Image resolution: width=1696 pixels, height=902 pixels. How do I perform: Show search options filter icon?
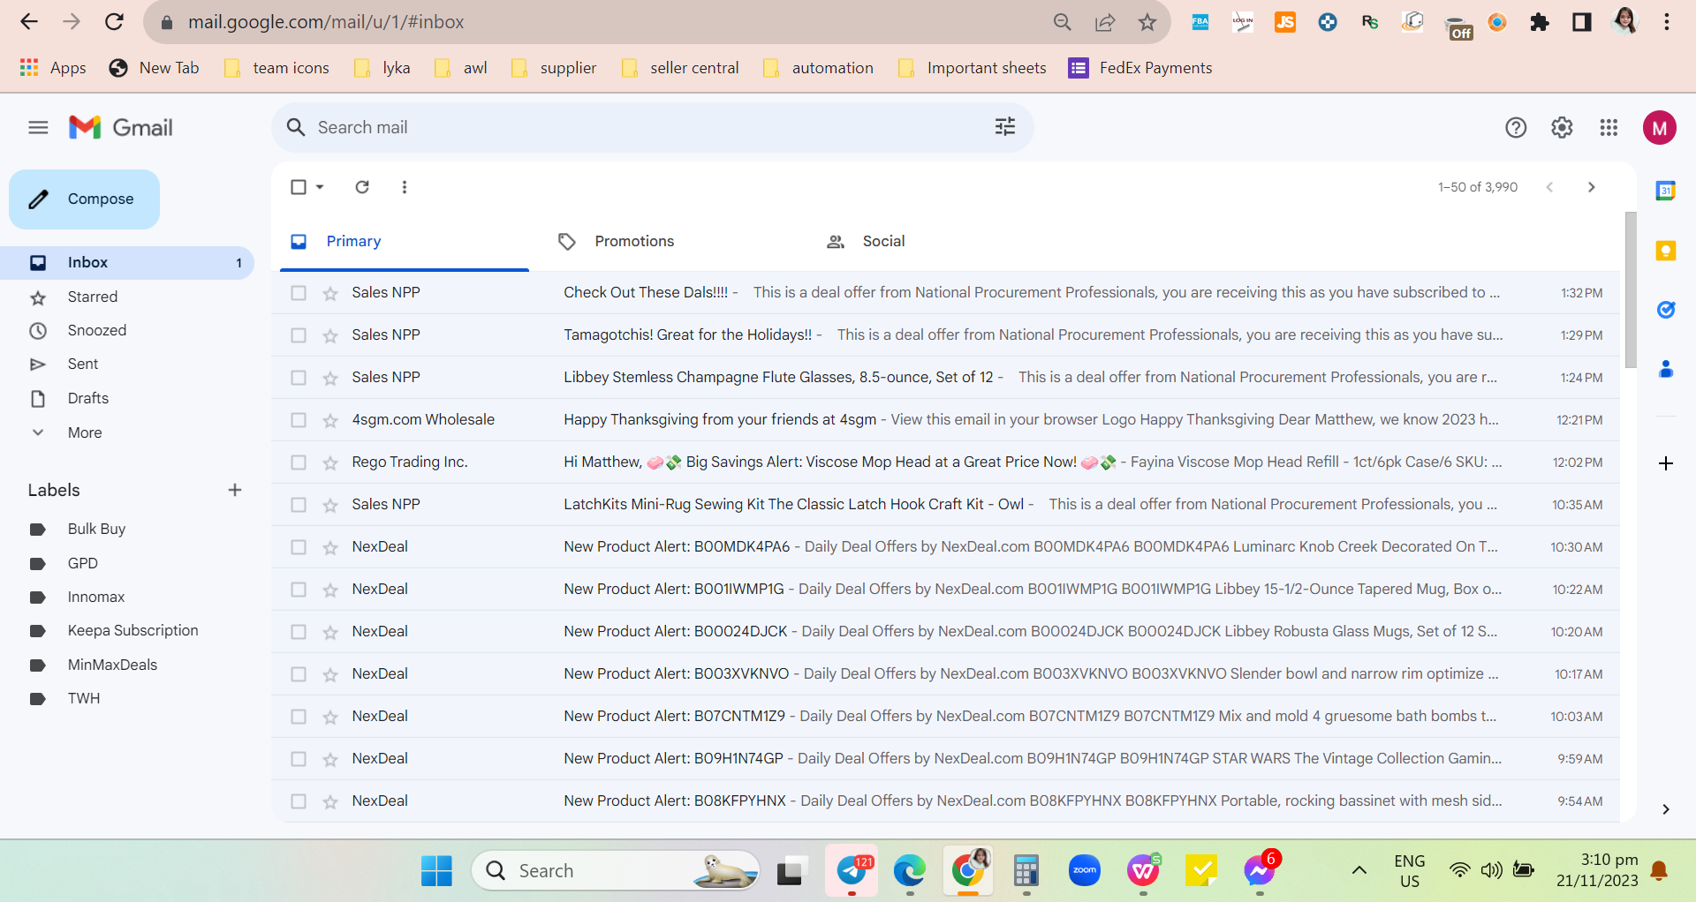1005,127
